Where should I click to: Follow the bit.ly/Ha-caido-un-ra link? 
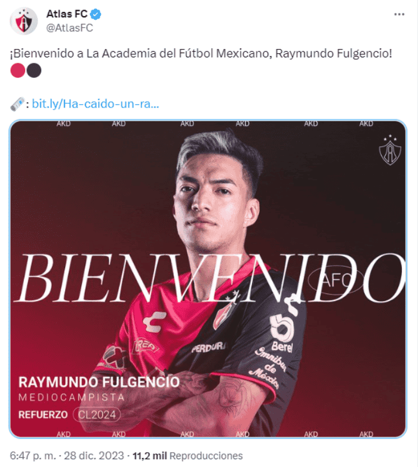(x=96, y=104)
